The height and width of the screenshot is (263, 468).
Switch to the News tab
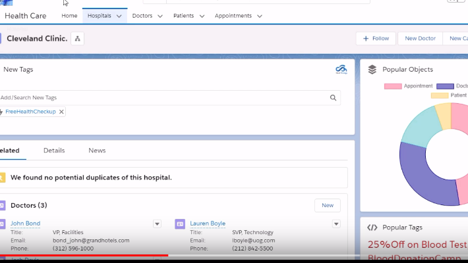(x=97, y=151)
